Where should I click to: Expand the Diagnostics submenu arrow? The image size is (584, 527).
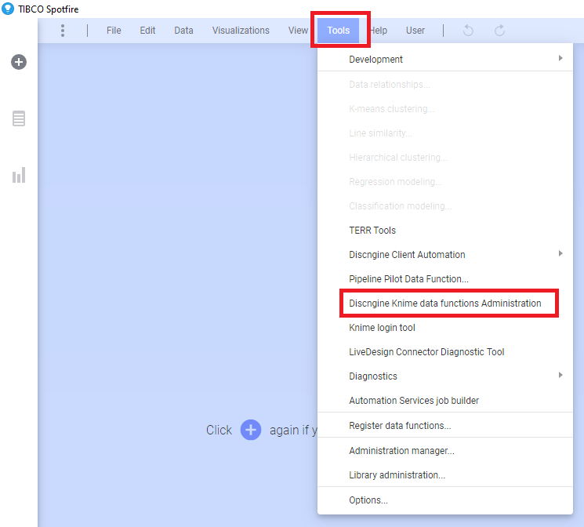coord(560,375)
